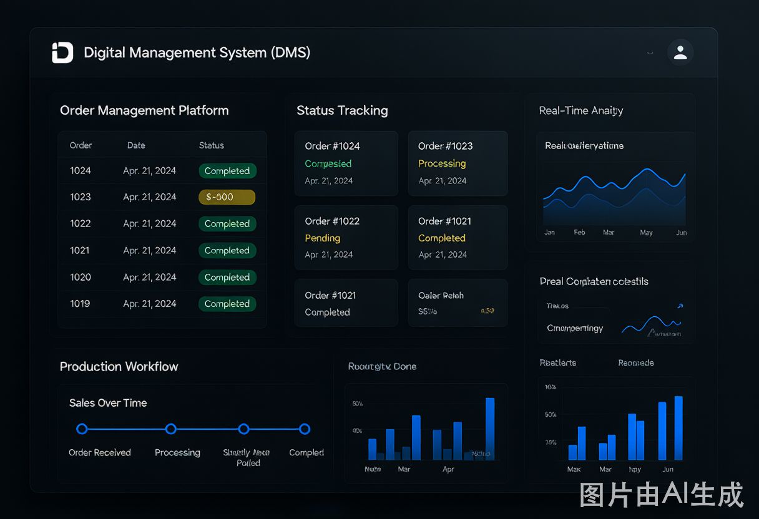
Task: Select order number 1020 in the table
Action: tap(81, 278)
